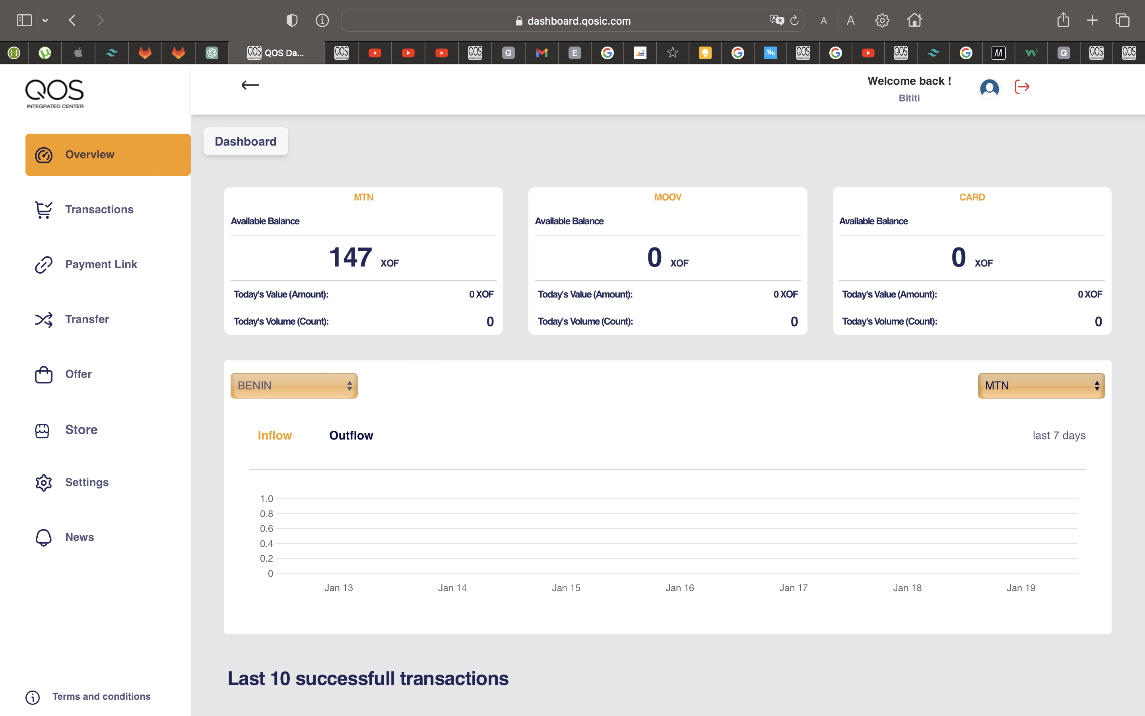Click the Dashboard button
Image resolution: width=1145 pixels, height=716 pixels.
tap(246, 141)
